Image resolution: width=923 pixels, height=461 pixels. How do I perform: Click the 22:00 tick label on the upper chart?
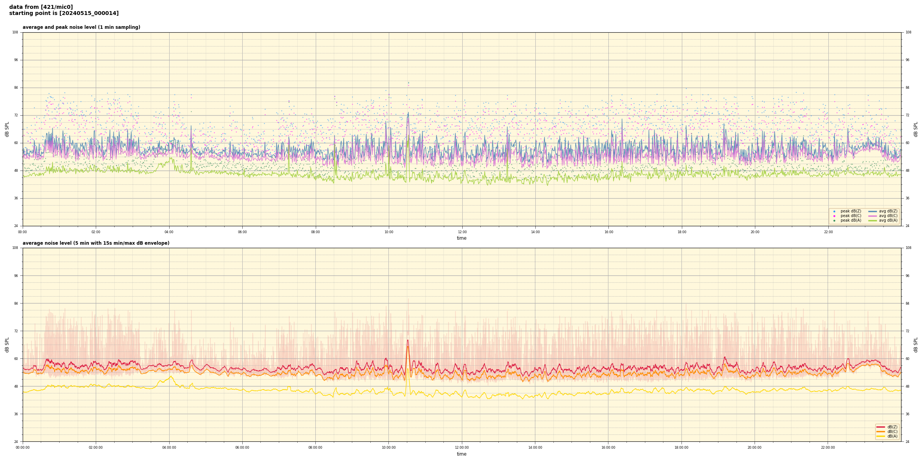pos(828,232)
